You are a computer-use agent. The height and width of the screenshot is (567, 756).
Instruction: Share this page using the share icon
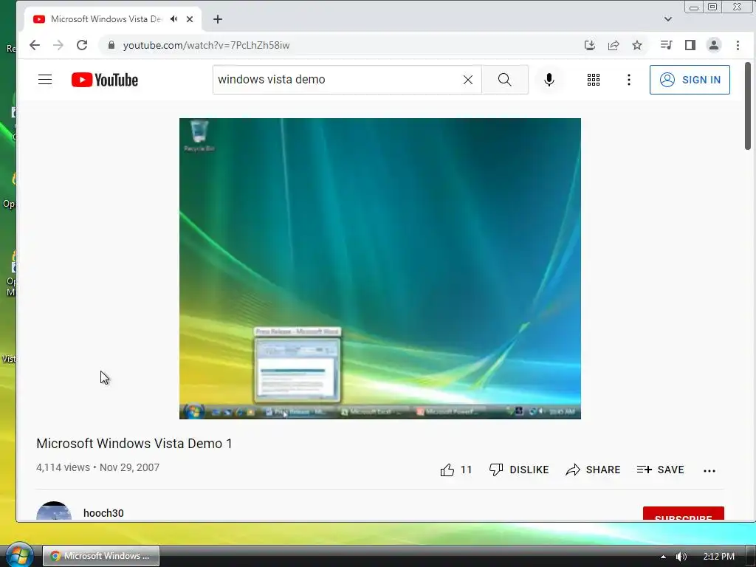tap(614, 45)
